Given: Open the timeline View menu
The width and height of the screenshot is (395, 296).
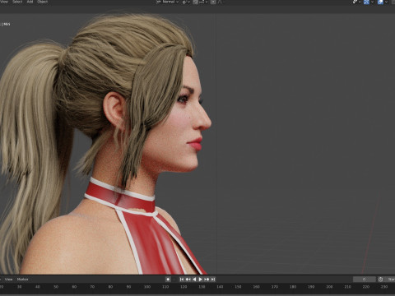Looking at the screenshot, I should (x=8, y=280).
